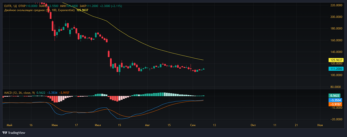
Task: Click the 140.0000 price axis label
Action: [336, 52]
